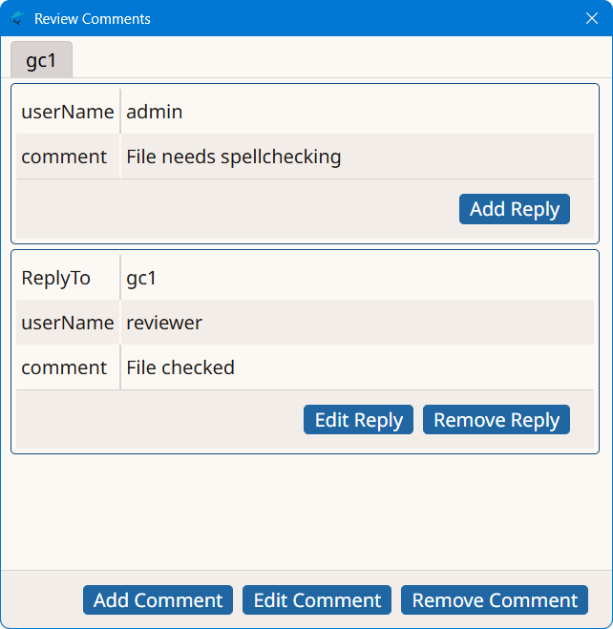The image size is (613, 629).
Task: Click the 'userName' label beside reviewer
Action: point(68,323)
